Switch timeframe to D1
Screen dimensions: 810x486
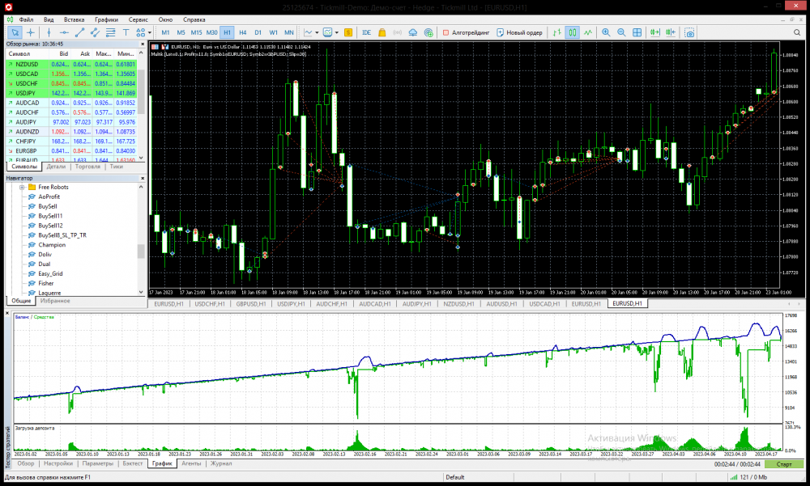pyautogui.click(x=258, y=32)
